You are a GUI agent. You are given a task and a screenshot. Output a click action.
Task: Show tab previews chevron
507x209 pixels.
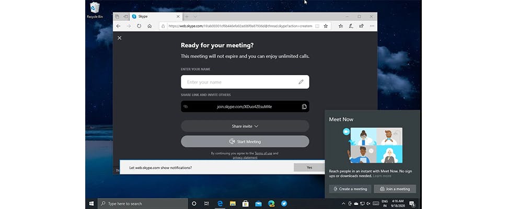[x=195, y=17]
